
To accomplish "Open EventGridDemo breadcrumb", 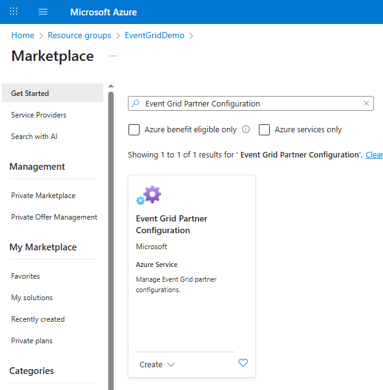I will pos(154,35).
